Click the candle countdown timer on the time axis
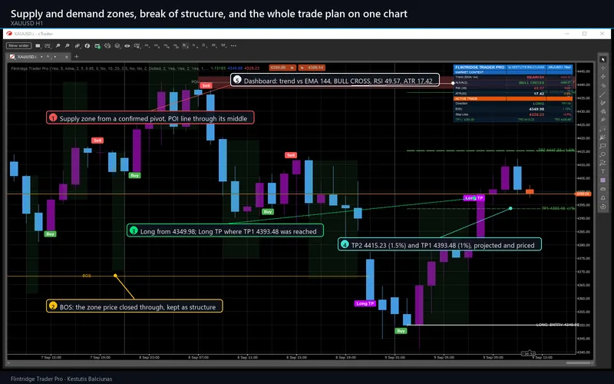Screen dimensions: 614x384 (x=528, y=354)
